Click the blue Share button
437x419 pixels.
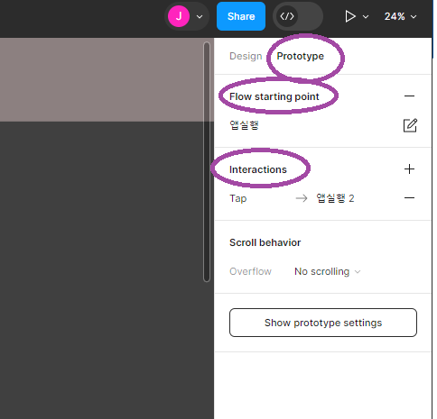click(241, 16)
